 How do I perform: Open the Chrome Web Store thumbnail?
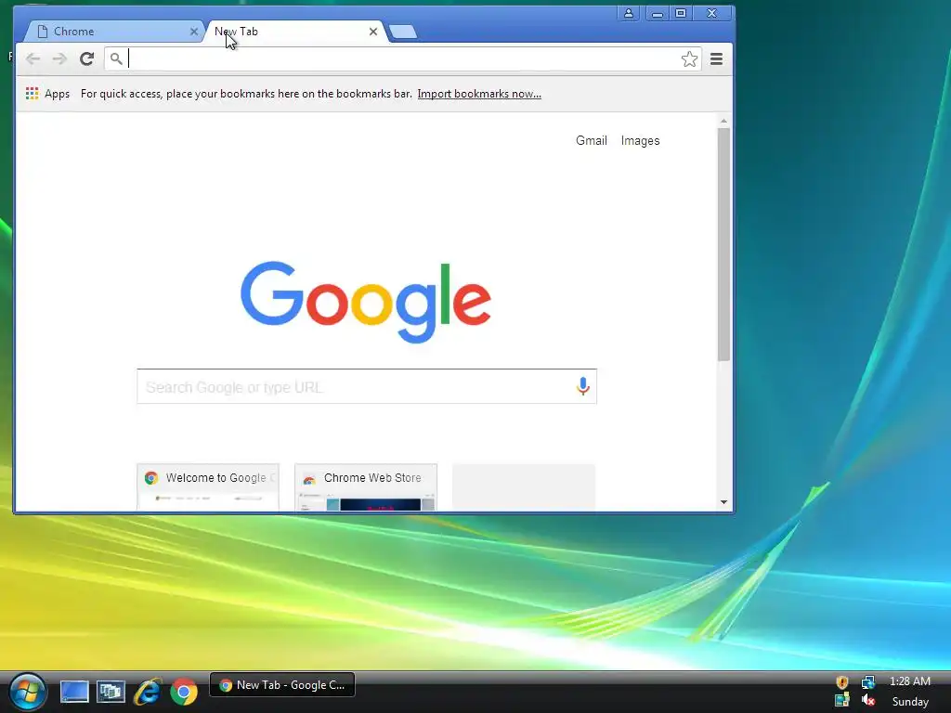[x=366, y=487]
